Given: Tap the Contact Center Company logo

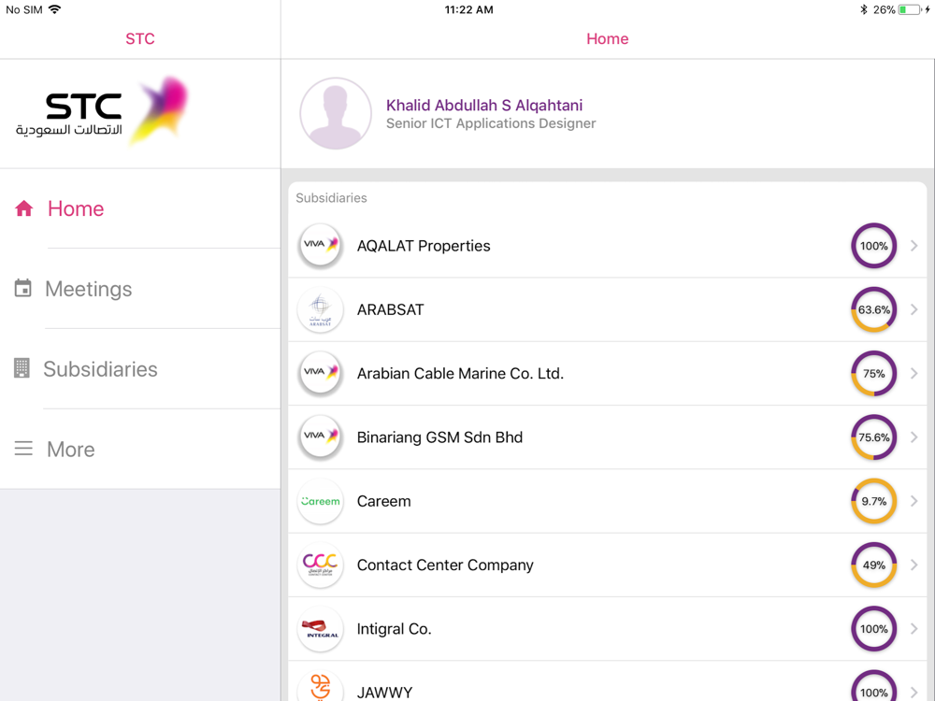Looking at the screenshot, I should click(x=320, y=565).
